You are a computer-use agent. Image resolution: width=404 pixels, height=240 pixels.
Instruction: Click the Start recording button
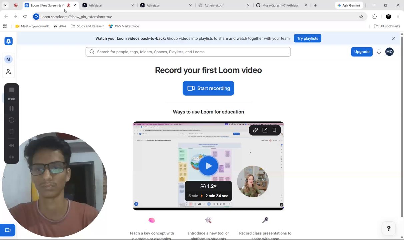pos(208,88)
